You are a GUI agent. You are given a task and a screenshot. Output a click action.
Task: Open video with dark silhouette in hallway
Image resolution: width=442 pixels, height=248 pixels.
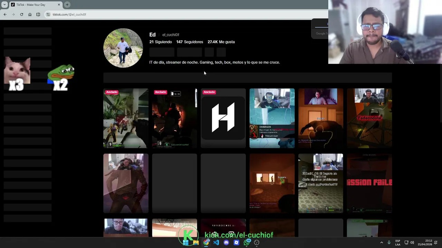tap(321, 118)
